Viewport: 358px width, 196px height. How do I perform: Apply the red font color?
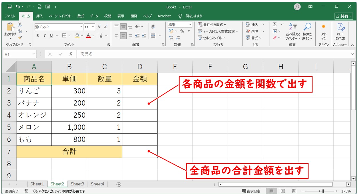88,36
